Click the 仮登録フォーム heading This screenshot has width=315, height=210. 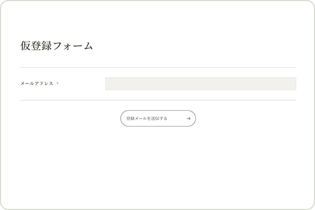click(x=56, y=46)
